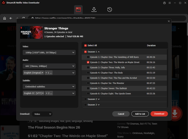
Task: Open the download history tab
Action: pos(109,9)
